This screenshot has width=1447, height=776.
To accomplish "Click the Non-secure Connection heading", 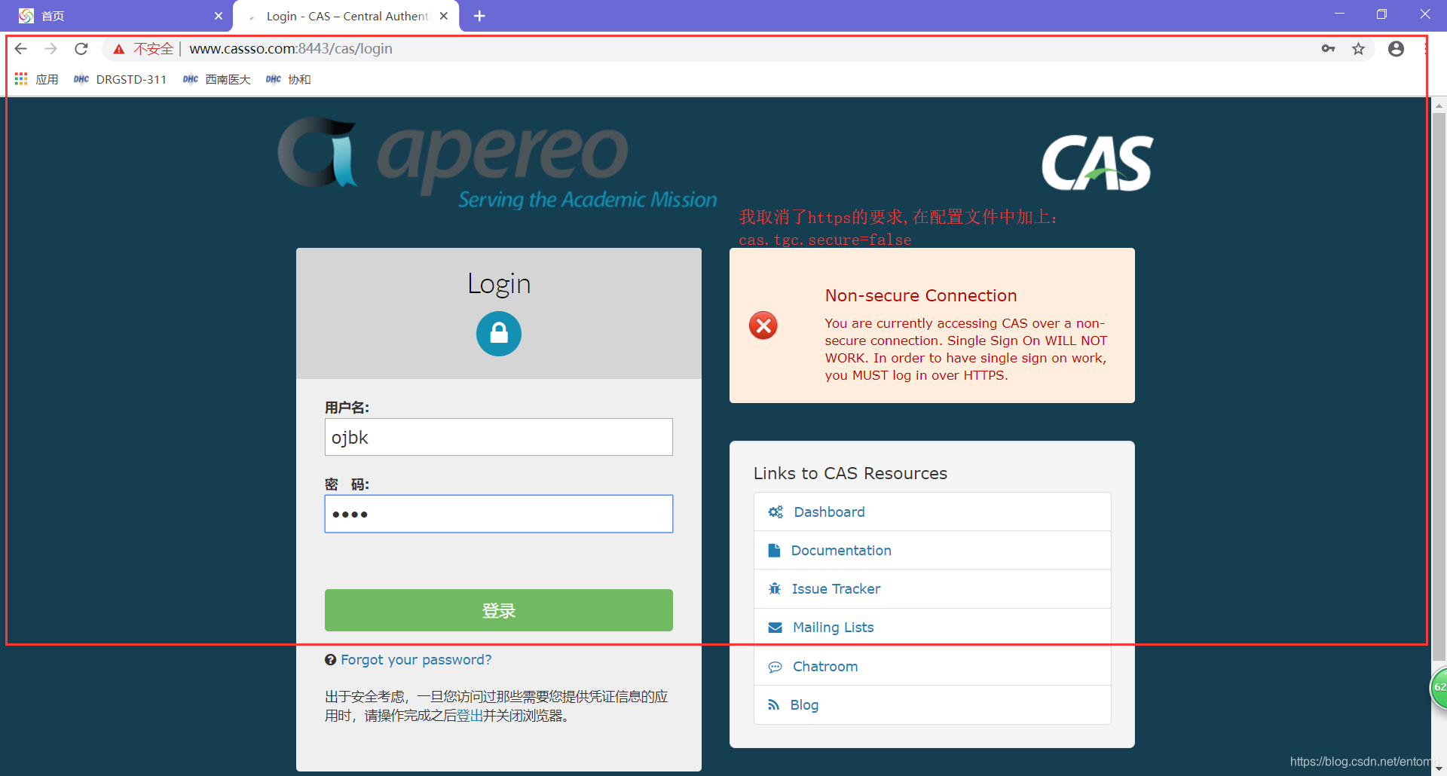I will click(921, 295).
